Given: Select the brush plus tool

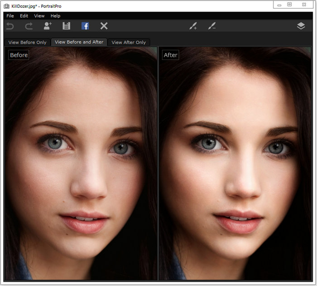Looking at the screenshot, I should coord(193,26).
